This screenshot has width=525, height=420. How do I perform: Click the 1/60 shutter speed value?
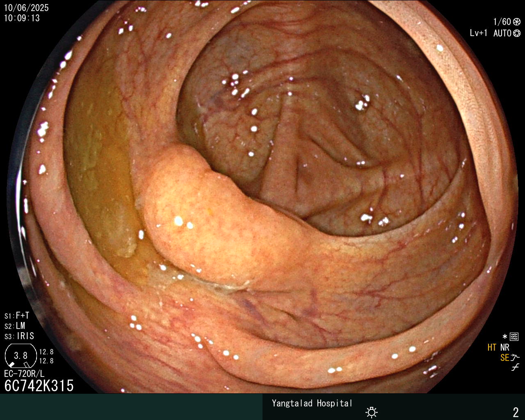(x=502, y=22)
